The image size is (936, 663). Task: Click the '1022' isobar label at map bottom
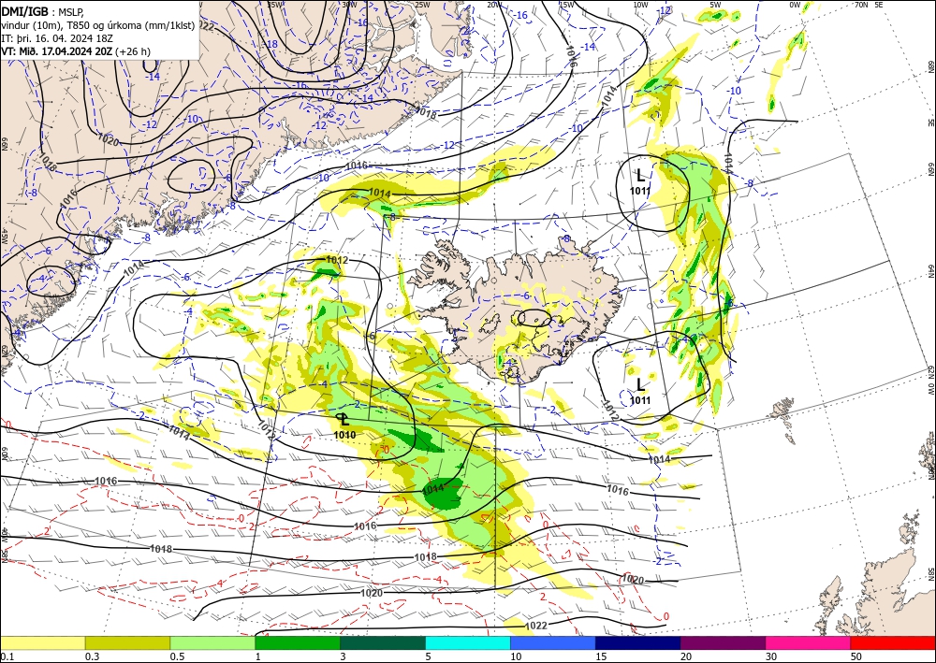pos(535,626)
